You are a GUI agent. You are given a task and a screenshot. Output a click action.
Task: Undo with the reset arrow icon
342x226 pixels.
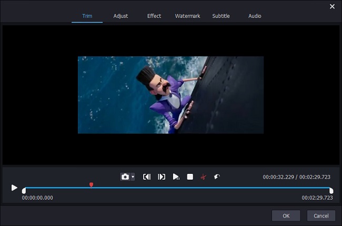[x=217, y=176]
